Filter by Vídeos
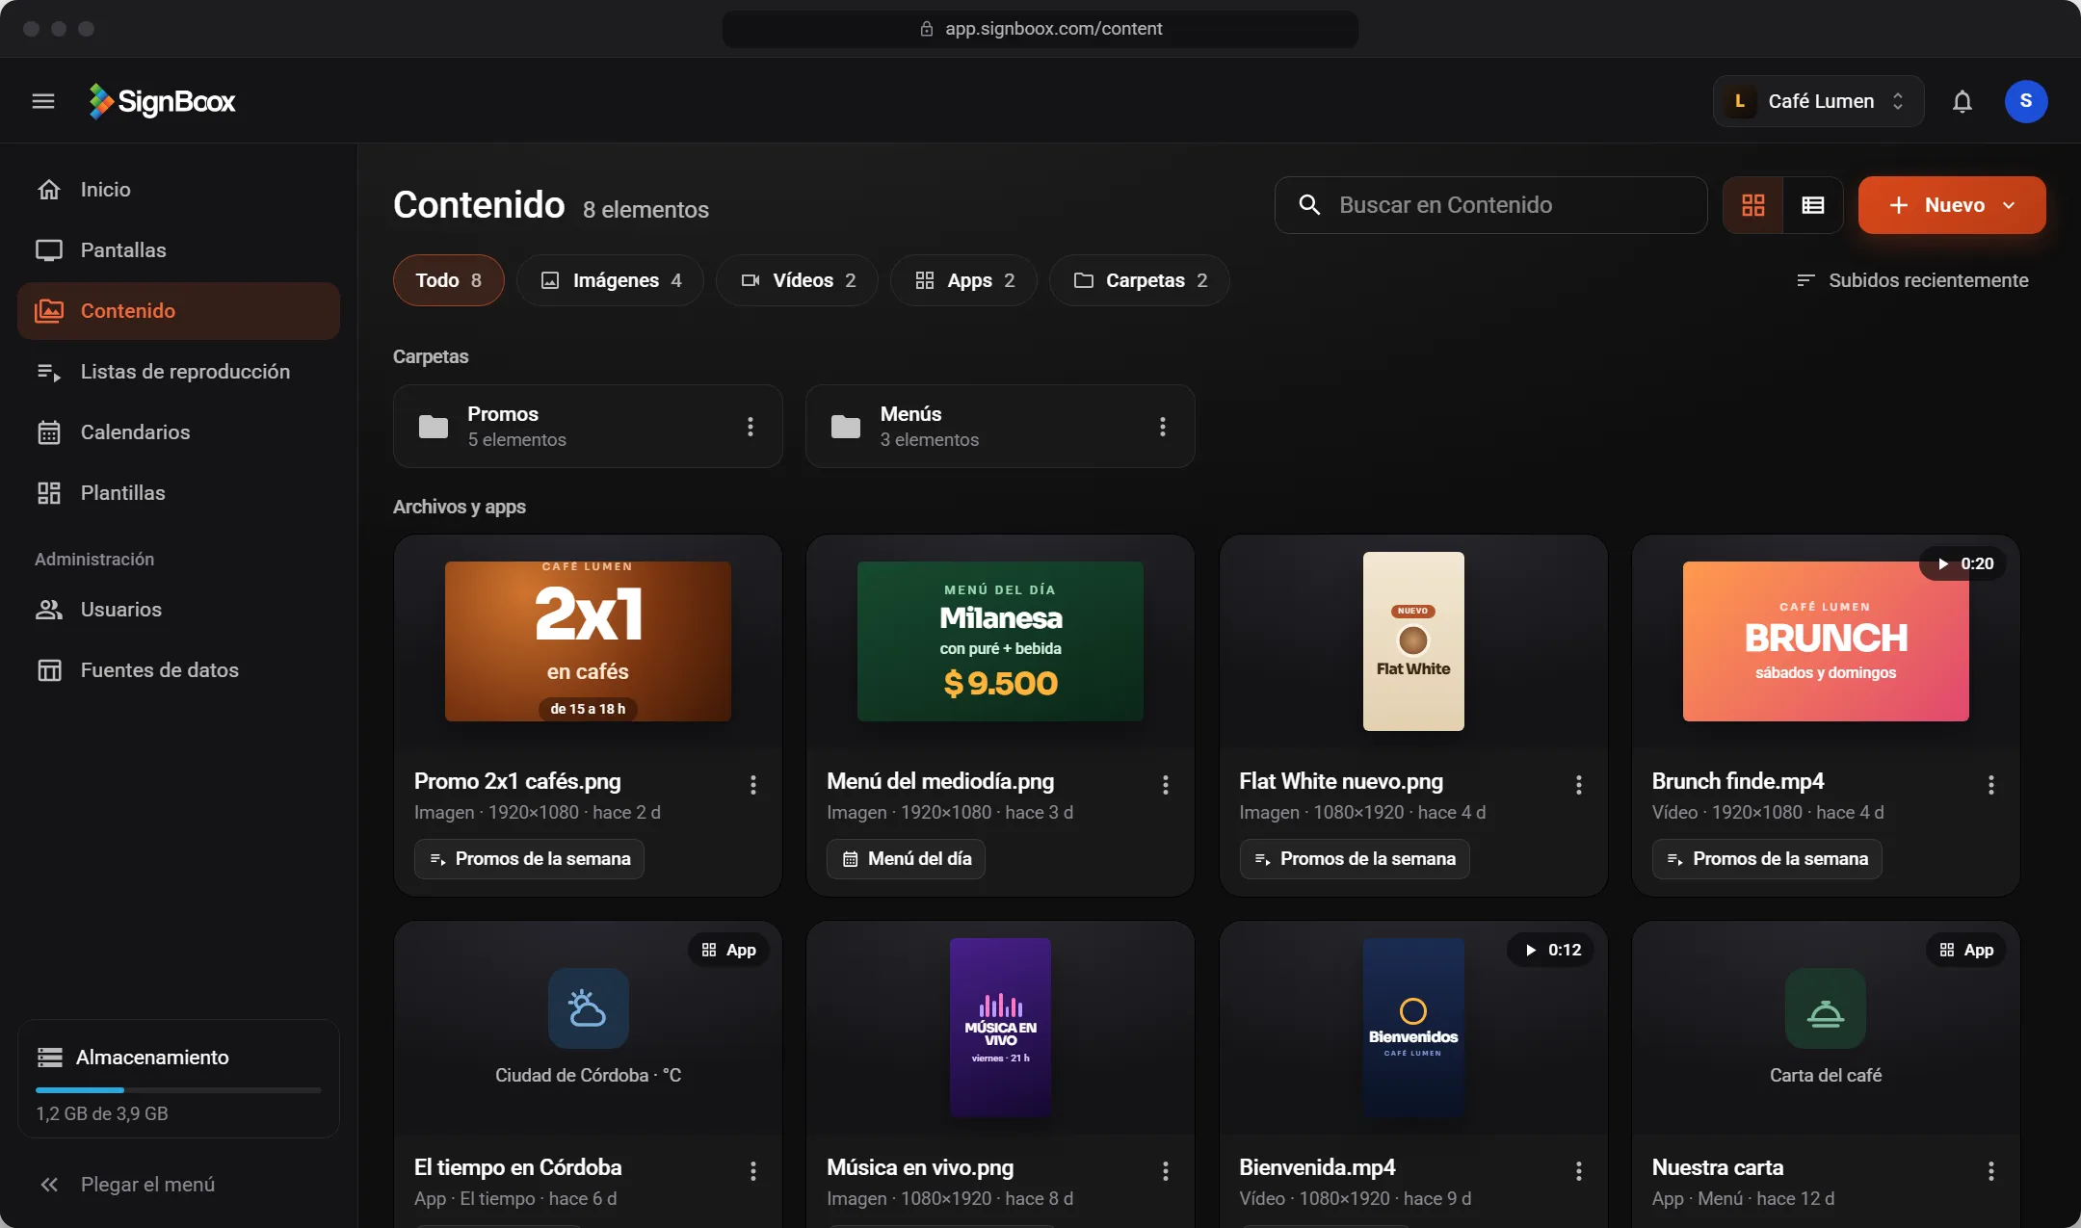The width and height of the screenshot is (2081, 1228). tap(797, 280)
